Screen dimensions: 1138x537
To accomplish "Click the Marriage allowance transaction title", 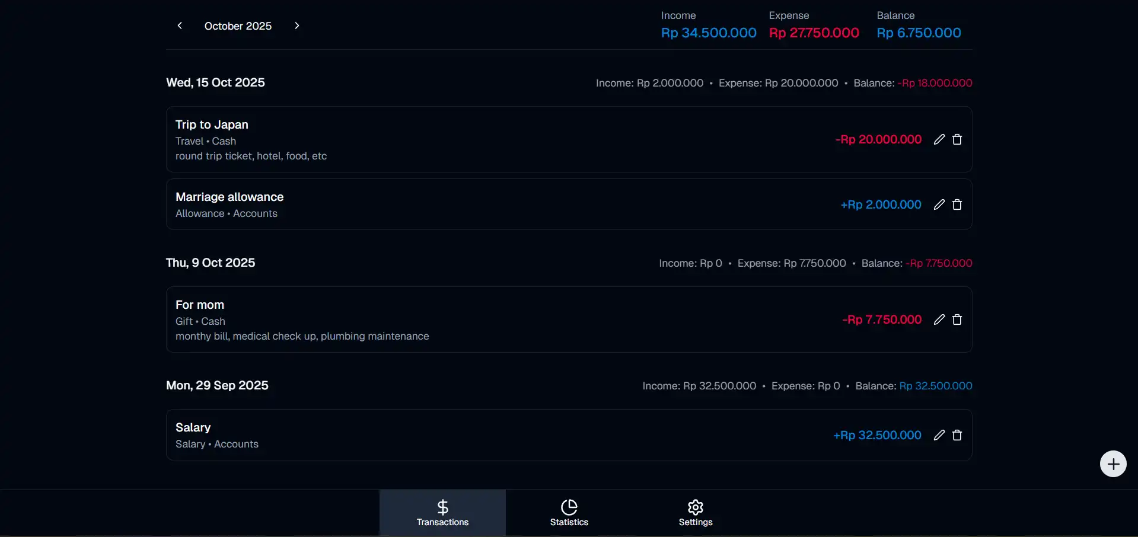I will point(229,197).
